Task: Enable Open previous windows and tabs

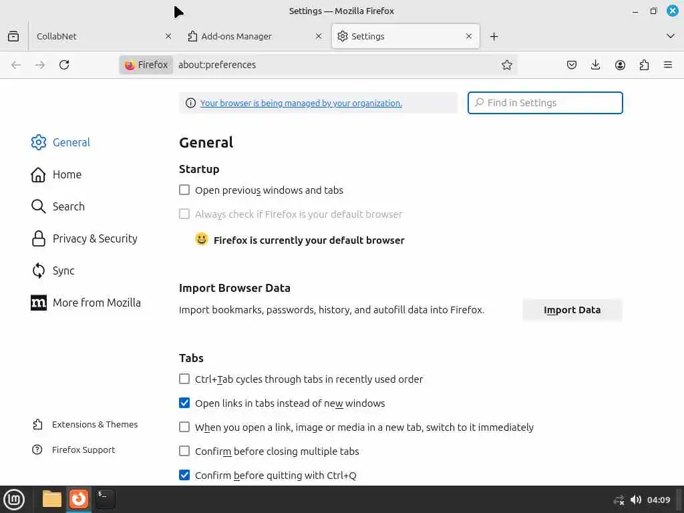Action: (x=184, y=190)
